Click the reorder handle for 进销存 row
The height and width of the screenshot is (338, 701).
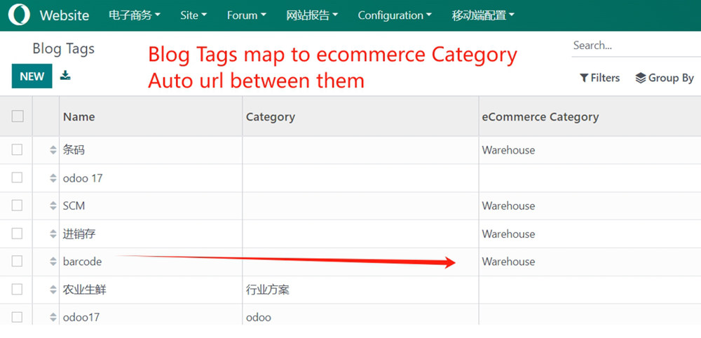point(53,234)
